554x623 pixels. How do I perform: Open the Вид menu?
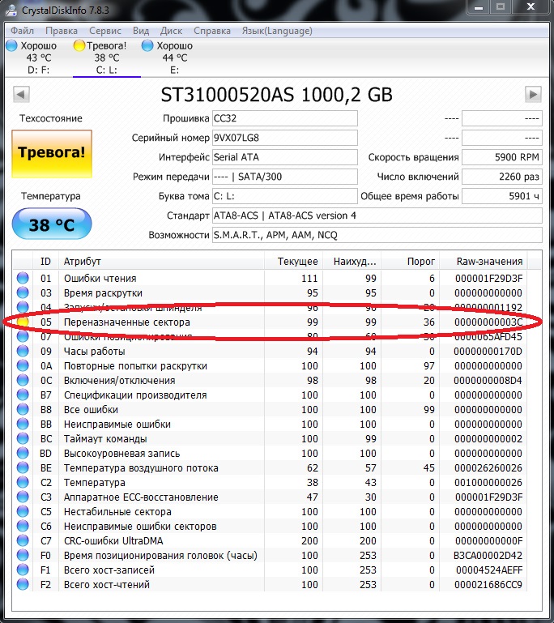click(x=141, y=31)
